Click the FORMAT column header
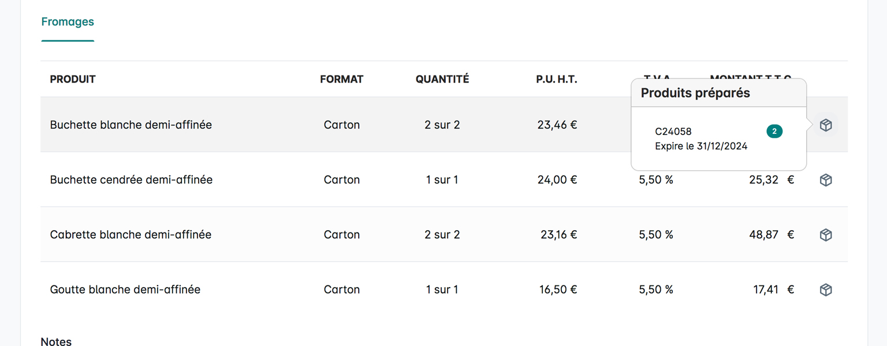887x346 pixels. click(341, 79)
